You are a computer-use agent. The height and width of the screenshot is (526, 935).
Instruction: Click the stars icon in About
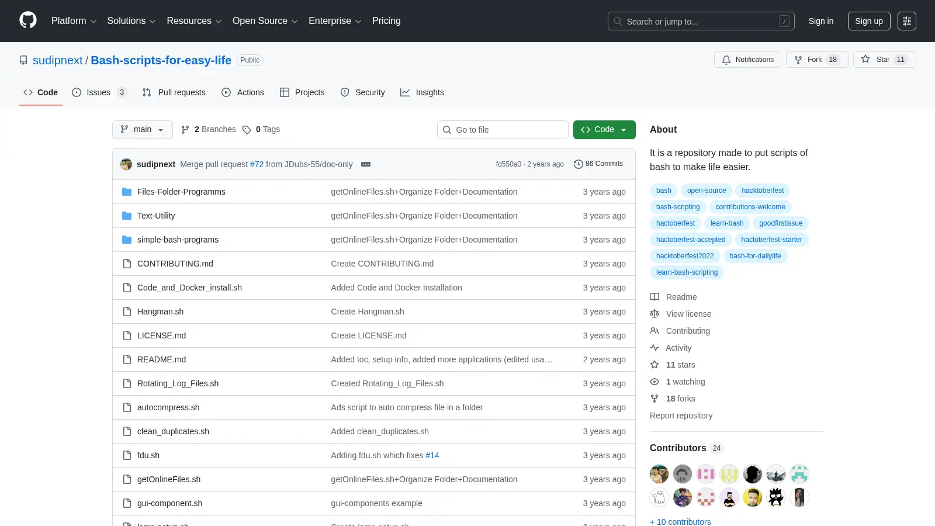point(654,365)
